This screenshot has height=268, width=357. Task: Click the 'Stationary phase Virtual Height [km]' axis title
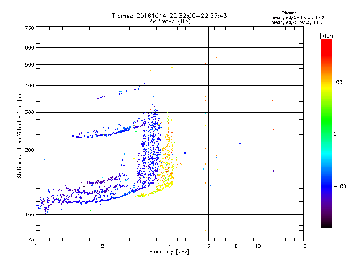[20, 134]
